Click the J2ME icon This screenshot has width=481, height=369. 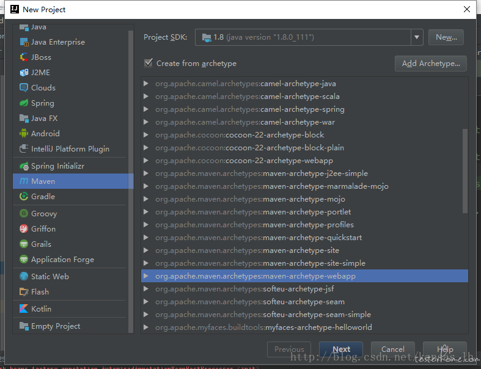[x=24, y=72]
